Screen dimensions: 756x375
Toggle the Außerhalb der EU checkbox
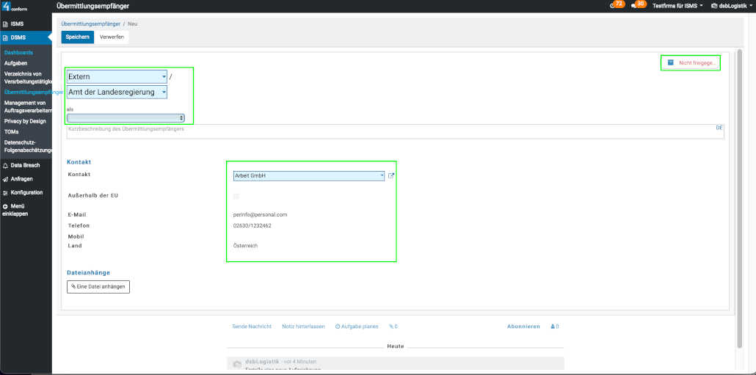(236, 196)
